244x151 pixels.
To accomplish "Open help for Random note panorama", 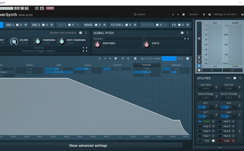I will point(80,33).
